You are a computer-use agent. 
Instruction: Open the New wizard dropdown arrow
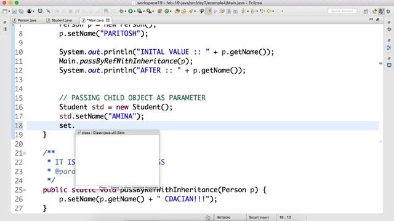pos(9,11)
